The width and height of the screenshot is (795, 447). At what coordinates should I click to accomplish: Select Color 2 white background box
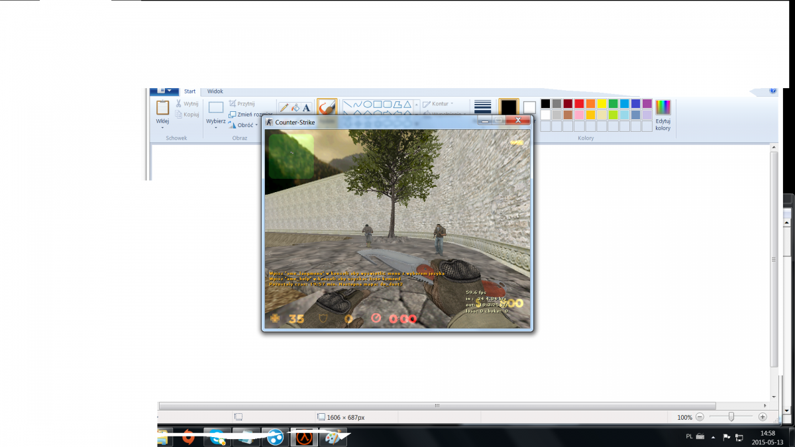[x=529, y=107]
